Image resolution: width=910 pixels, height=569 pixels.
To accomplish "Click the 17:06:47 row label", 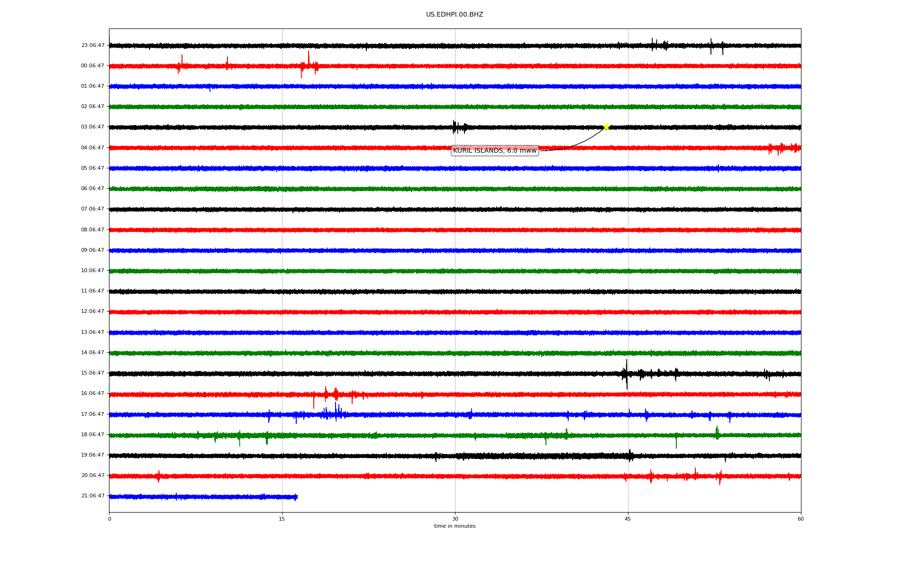I will [93, 414].
